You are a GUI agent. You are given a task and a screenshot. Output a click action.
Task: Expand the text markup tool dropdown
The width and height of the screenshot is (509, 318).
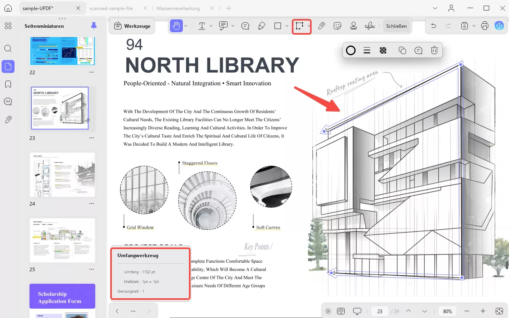click(x=211, y=26)
